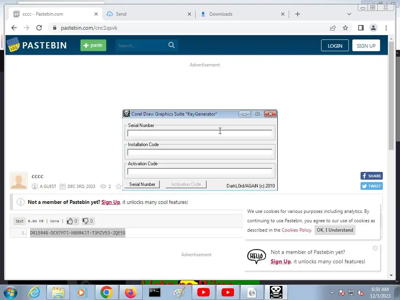This screenshot has width=400, height=300.
Task: Dismiss the Hello popup close icon
Action: (x=375, y=248)
